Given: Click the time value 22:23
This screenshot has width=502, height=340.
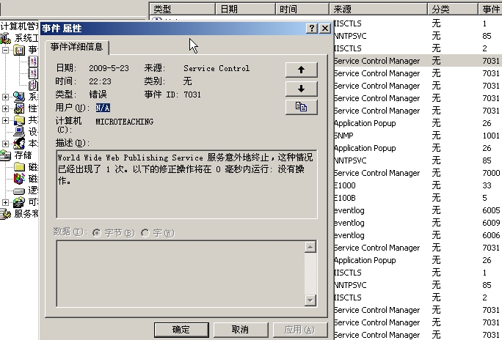Looking at the screenshot, I should [100, 81].
